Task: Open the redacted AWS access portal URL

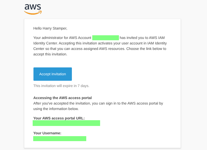Action: (66, 123)
